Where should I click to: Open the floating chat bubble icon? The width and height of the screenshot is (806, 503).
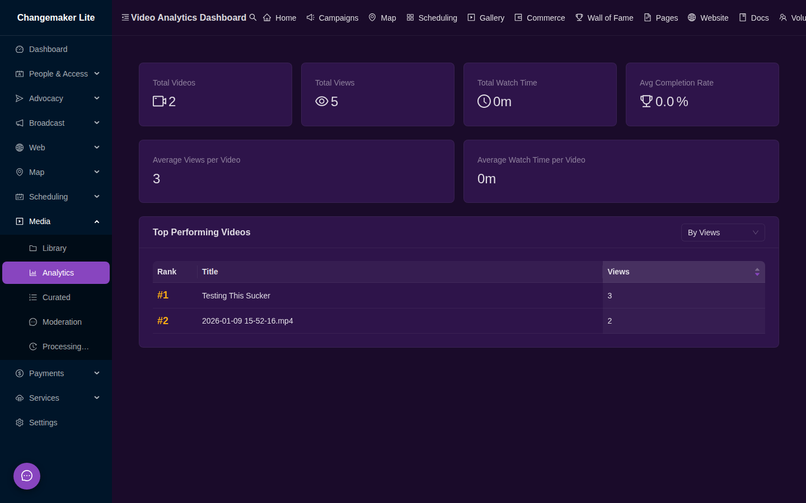tap(27, 476)
